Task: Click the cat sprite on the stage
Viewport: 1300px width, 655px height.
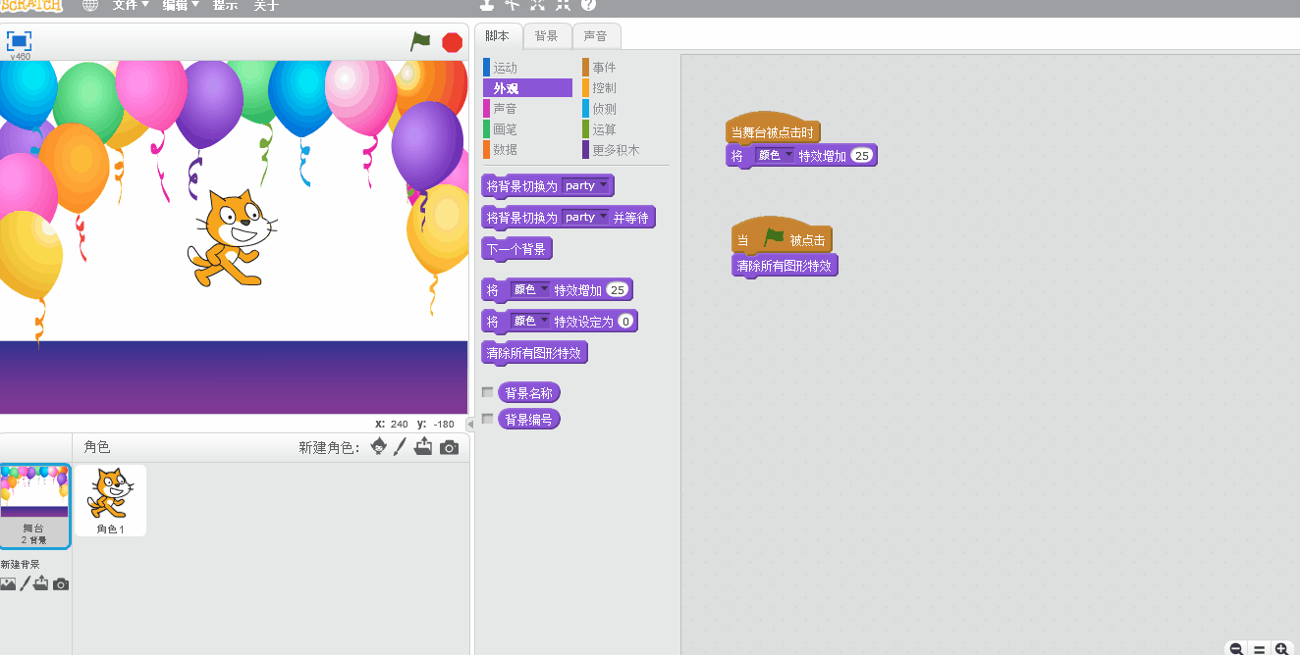Action: pos(231,238)
